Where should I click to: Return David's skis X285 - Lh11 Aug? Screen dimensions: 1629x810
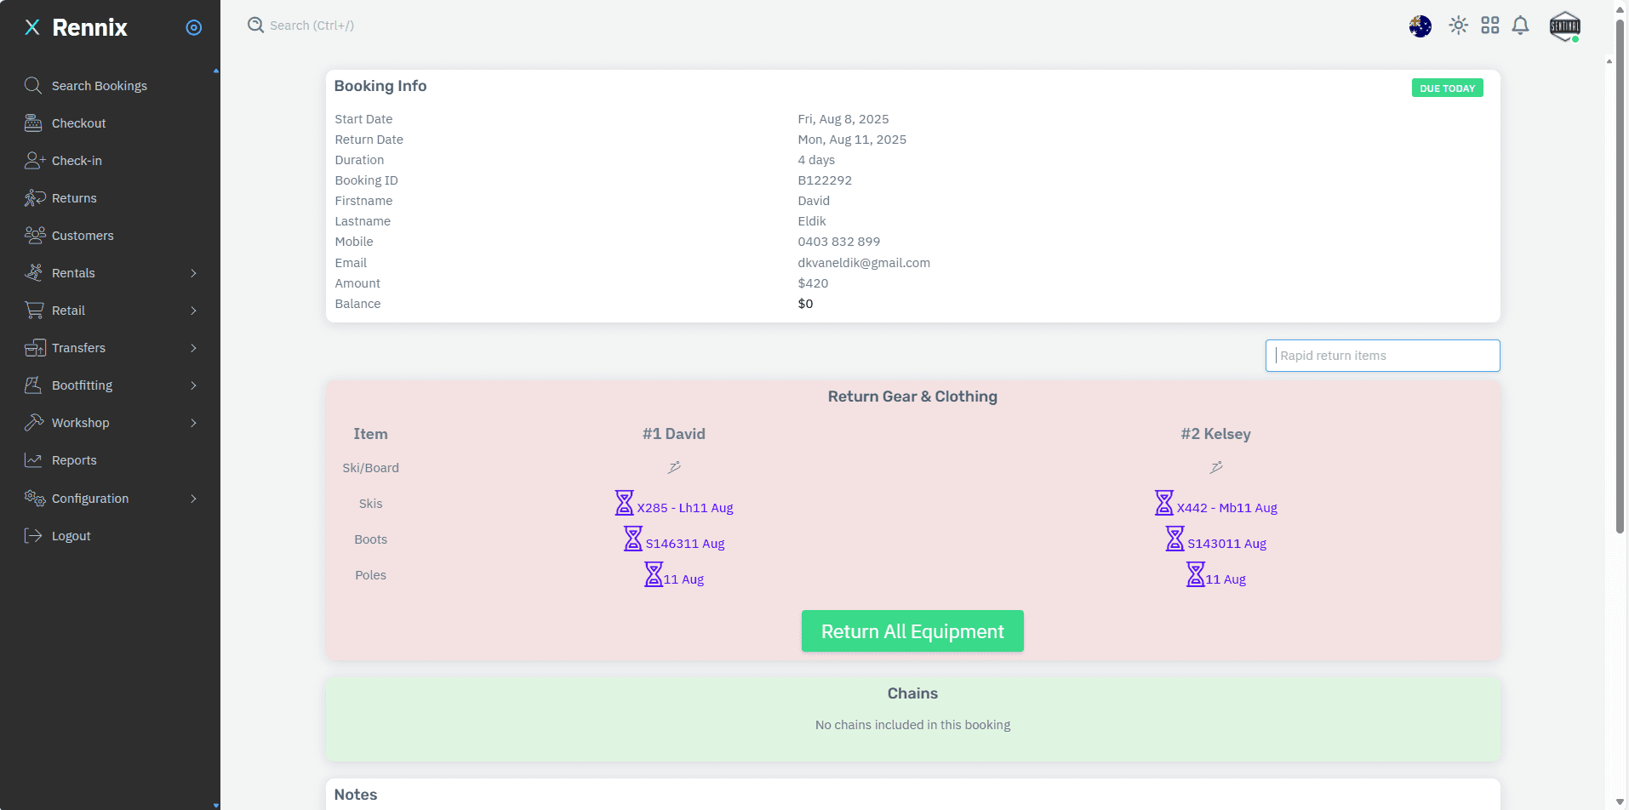pos(685,508)
